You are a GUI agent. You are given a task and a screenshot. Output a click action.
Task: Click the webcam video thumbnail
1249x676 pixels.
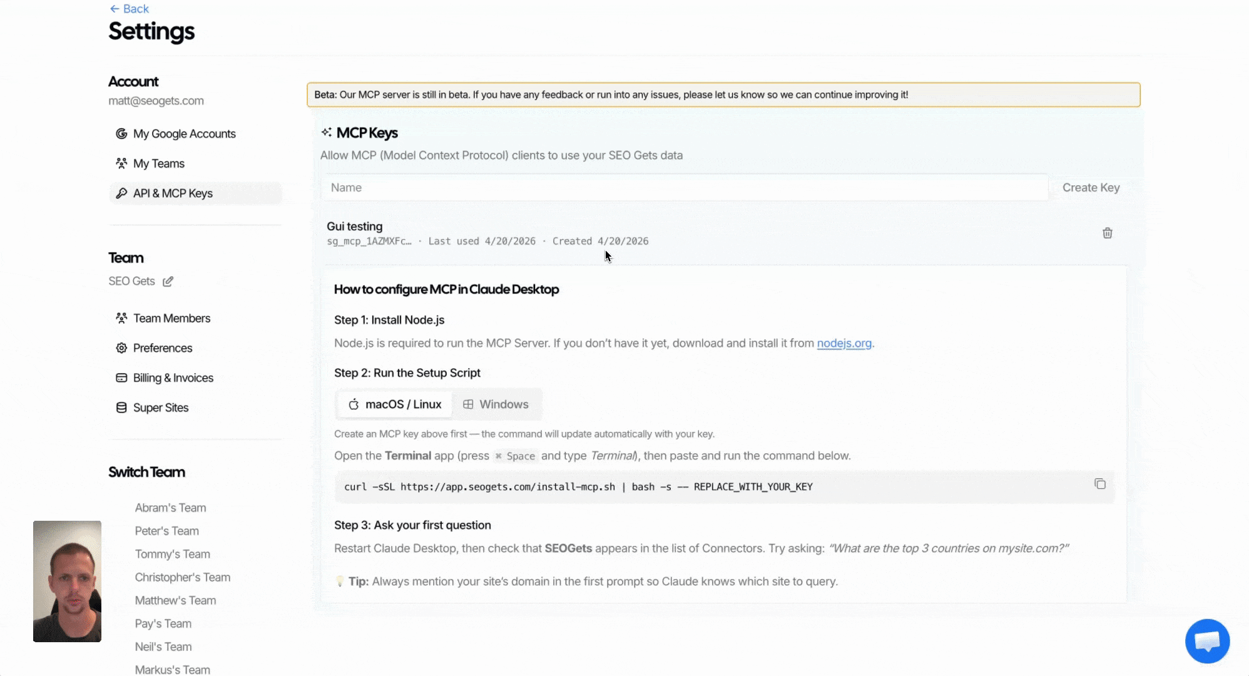click(67, 581)
